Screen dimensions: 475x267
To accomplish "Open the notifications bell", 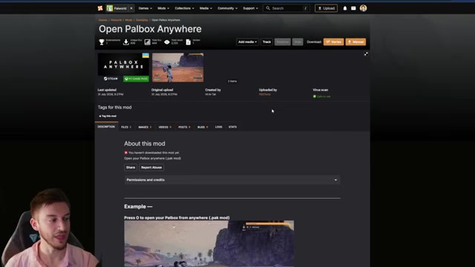I will [344, 8].
